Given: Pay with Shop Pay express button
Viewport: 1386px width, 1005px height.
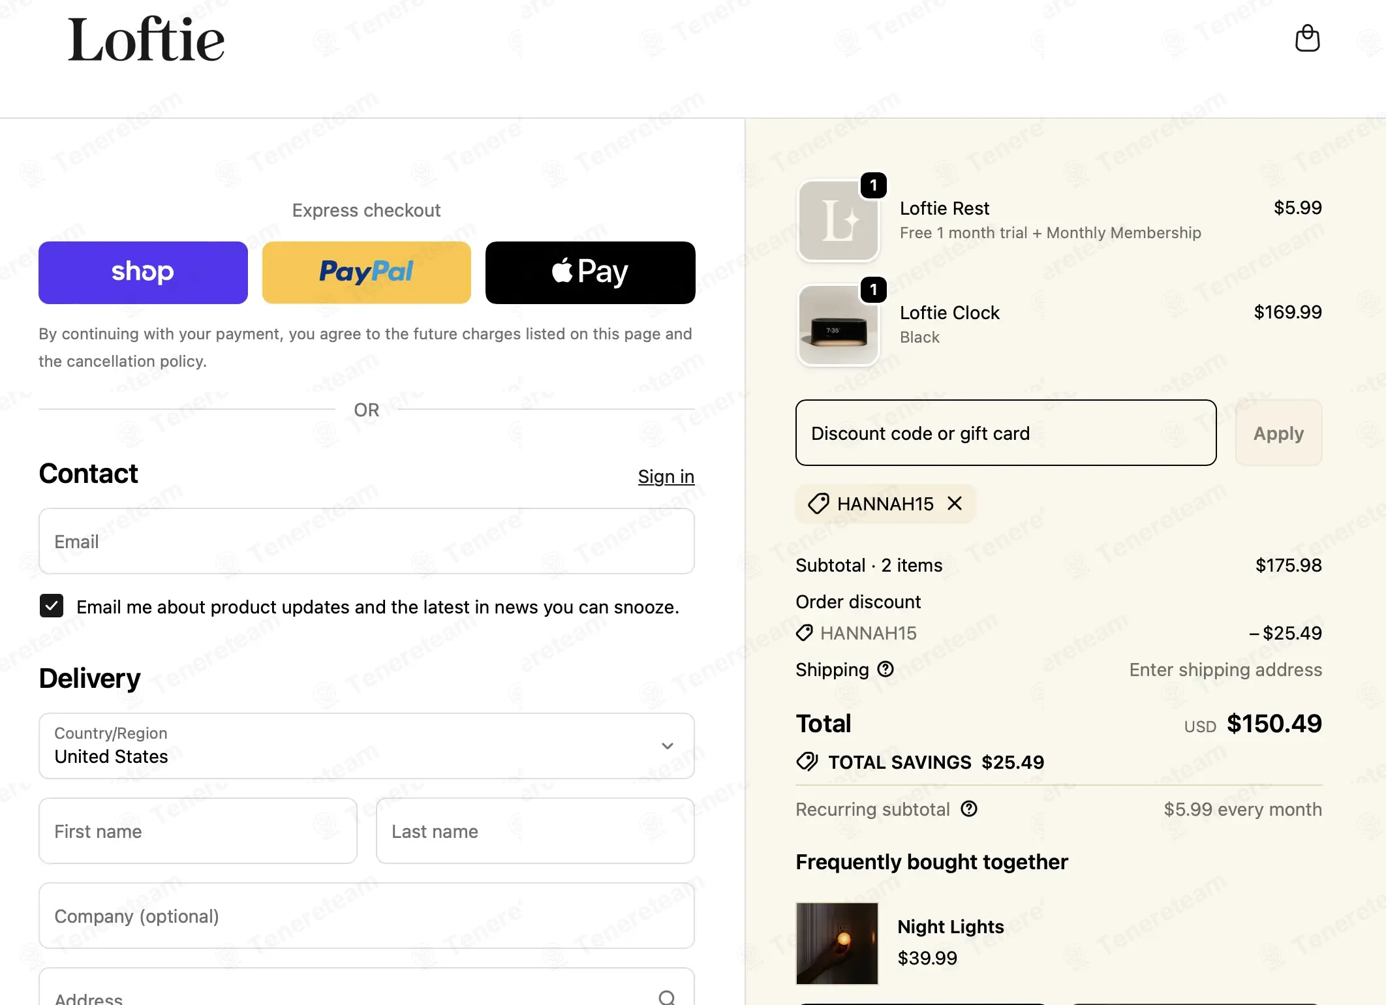Looking at the screenshot, I should [x=143, y=272].
